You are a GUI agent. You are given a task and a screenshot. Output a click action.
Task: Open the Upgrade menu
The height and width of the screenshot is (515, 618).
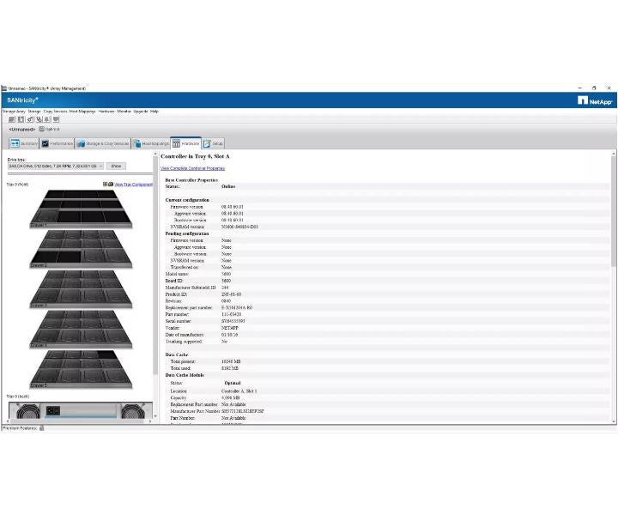(x=140, y=112)
